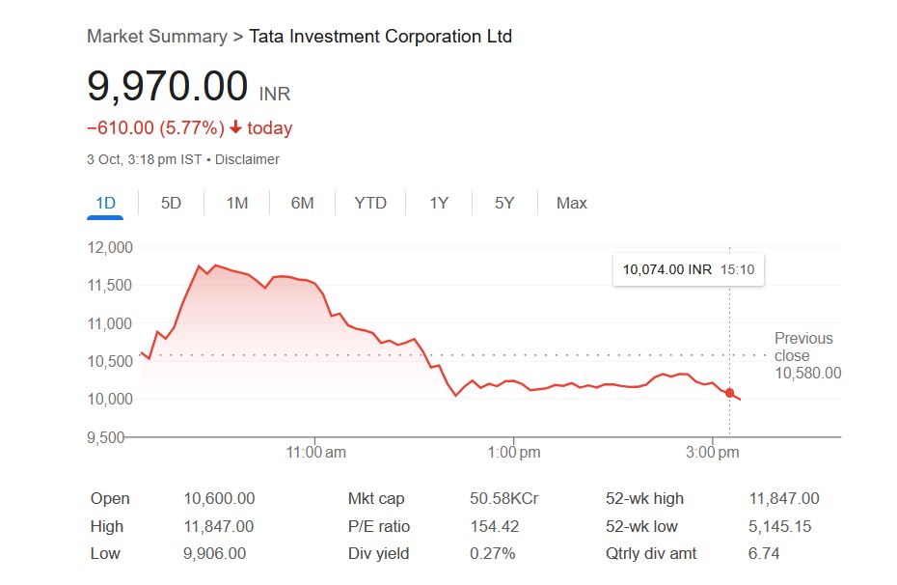Open the Market Summary breadcrumb link

(157, 37)
